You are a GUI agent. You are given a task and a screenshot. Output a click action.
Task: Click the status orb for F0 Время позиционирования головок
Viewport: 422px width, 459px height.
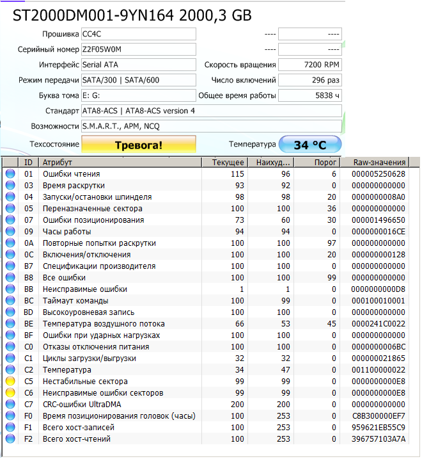(10, 416)
